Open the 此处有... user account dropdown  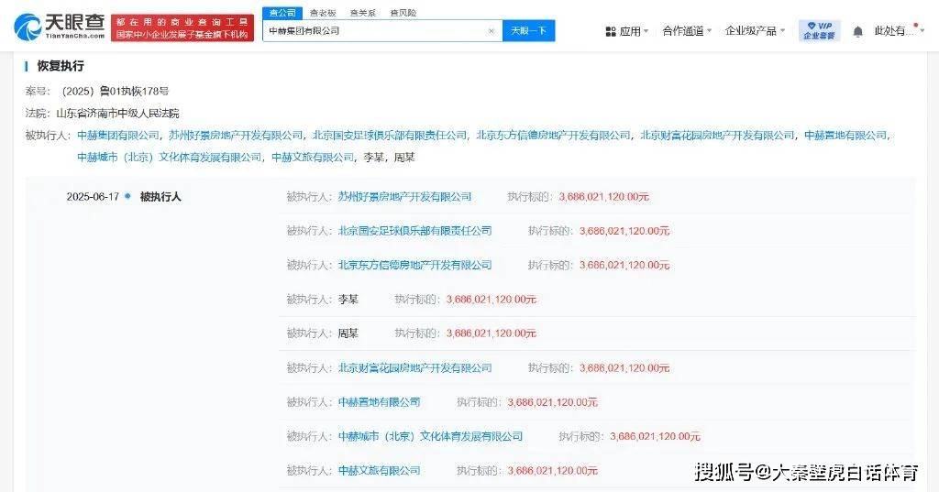[899, 30]
